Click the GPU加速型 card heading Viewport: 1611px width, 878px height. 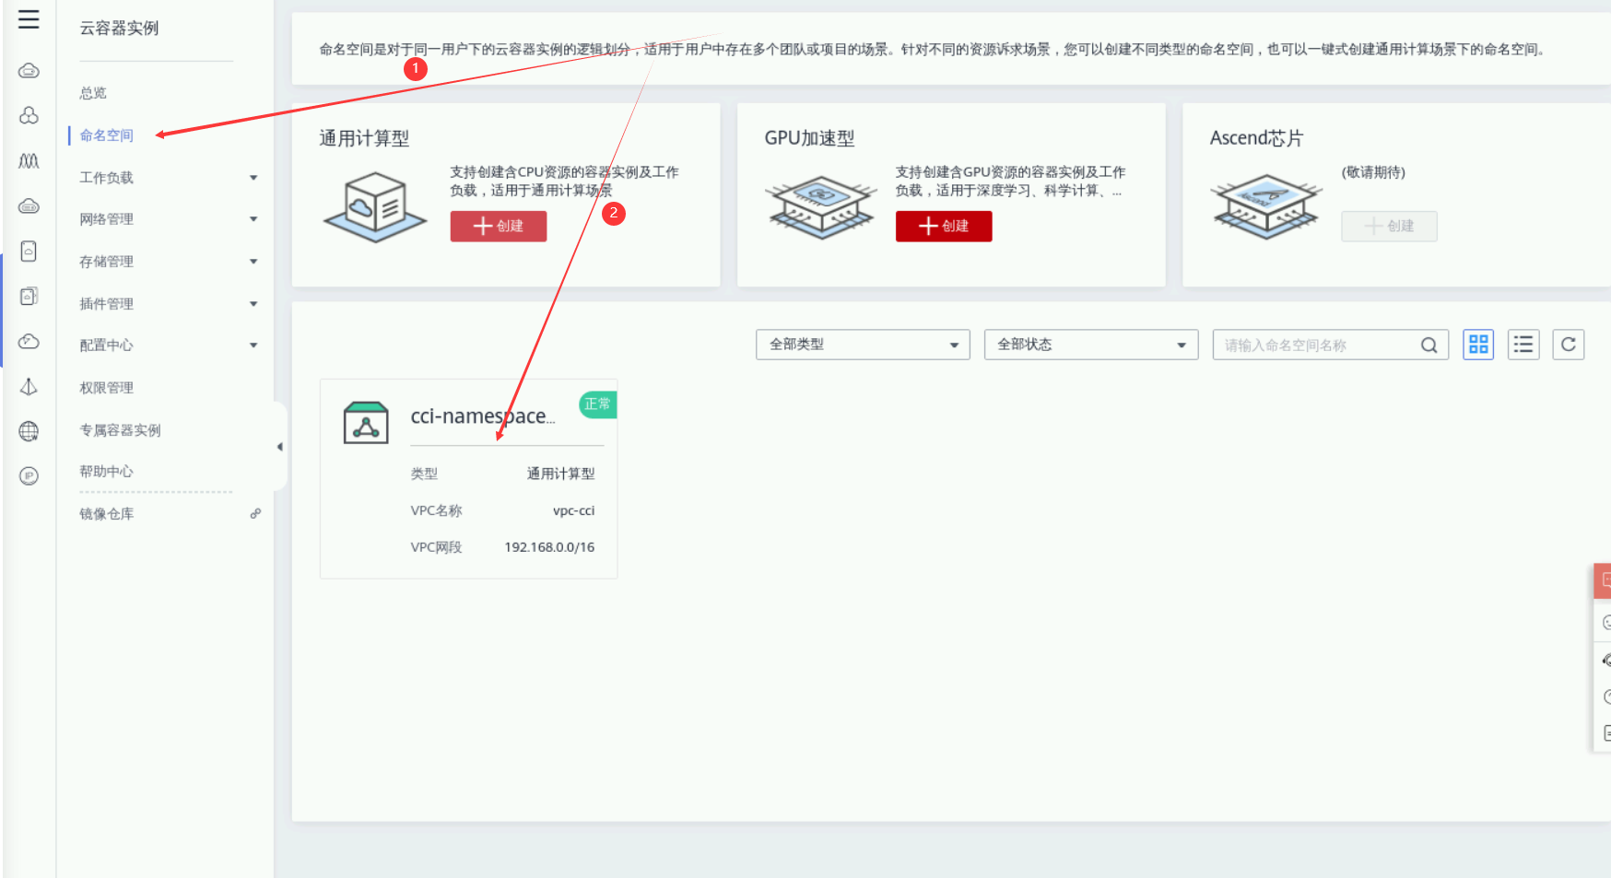(x=809, y=138)
